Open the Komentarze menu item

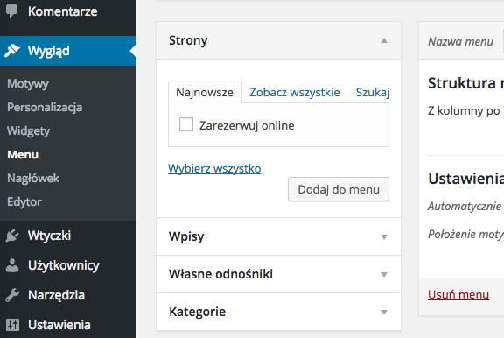point(63,11)
